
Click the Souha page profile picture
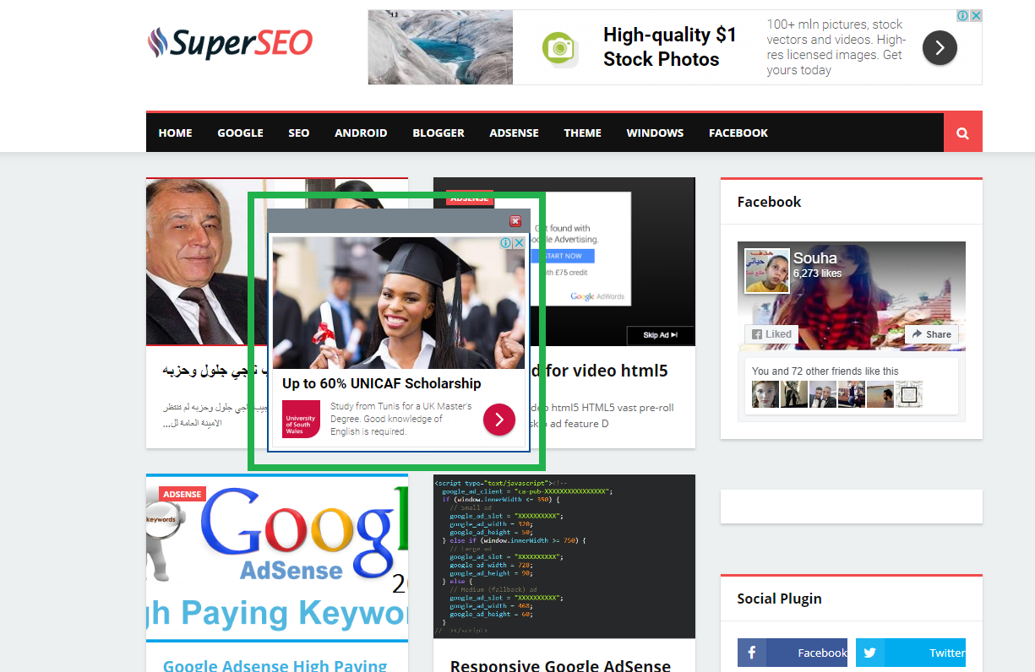[766, 270]
